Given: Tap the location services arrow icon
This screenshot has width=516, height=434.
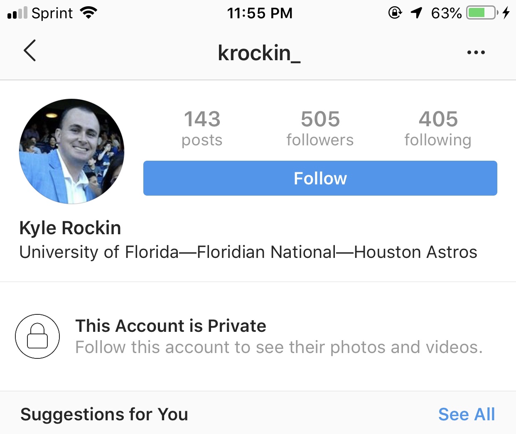Looking at the screenshot, I should (416, 13).
